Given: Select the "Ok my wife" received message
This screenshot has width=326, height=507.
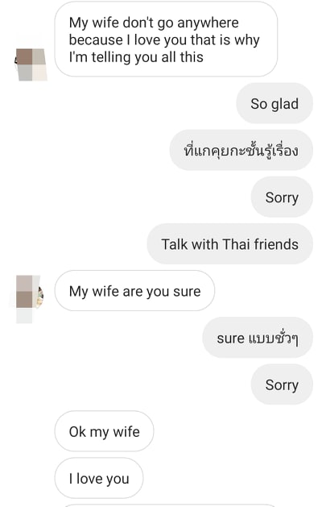Looking at the screenshot, I should (x=105, y=431).
